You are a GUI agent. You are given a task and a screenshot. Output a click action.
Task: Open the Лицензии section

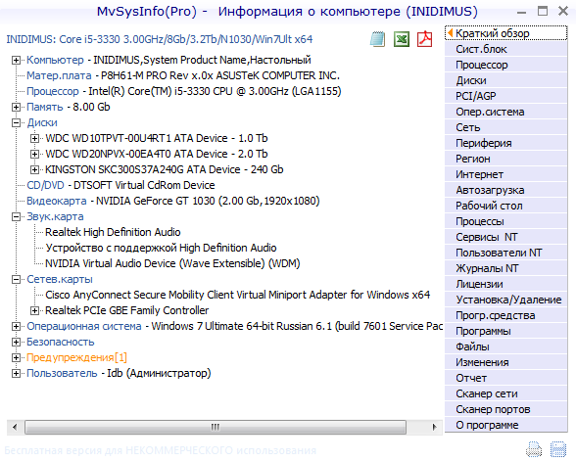[505, 284]
